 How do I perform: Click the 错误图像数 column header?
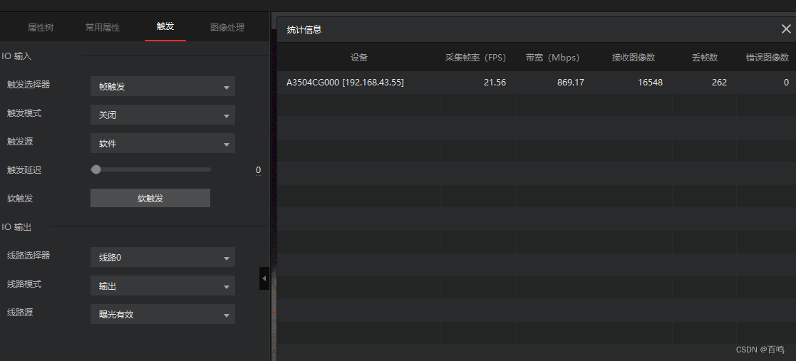767,57
